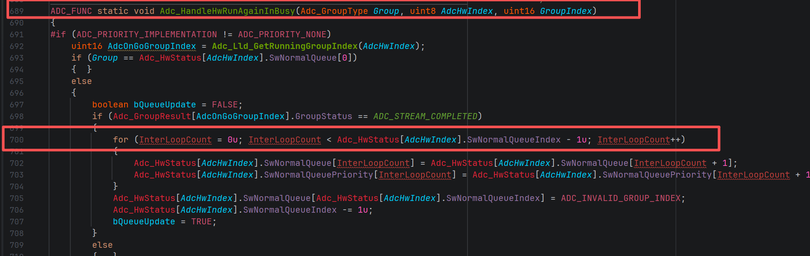
Task: Select SwNormalQueueIndex on line 706
Action: tap(290, 210)
